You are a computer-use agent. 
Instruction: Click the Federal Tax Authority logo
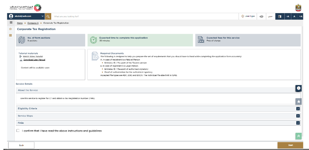pos(25,8)
